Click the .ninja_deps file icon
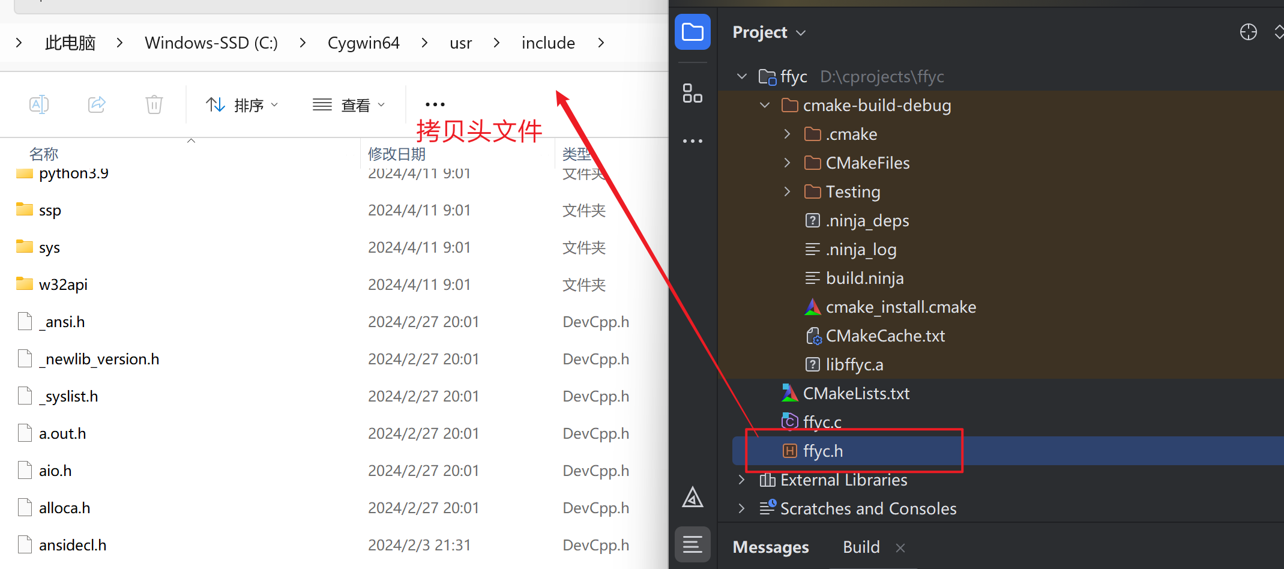The height and width of the screenshot is (569, 1284). click(813, 220)
